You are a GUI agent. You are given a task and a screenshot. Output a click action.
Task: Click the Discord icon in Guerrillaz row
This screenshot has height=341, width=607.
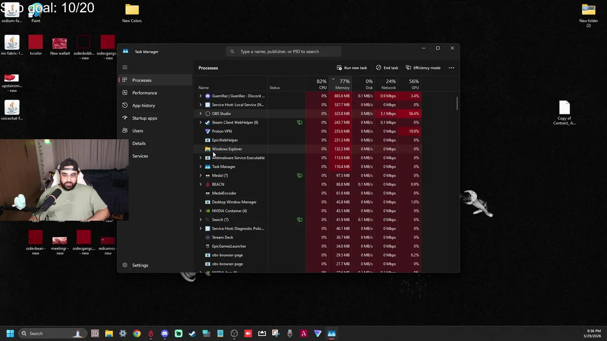coord(208,96)
